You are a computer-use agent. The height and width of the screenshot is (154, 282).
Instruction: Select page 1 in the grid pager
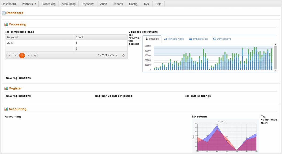point(22,55)
